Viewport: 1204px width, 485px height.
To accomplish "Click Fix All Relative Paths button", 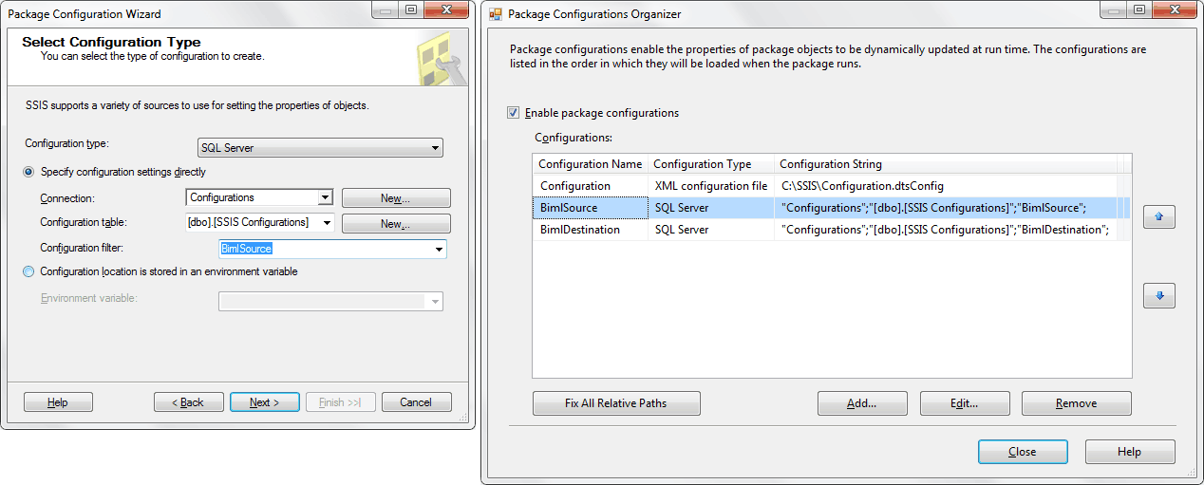I will pos(615,403).
